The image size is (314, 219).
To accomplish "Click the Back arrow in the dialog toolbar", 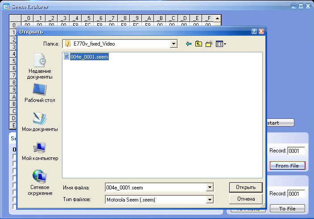I will click(x=188, y=44).
